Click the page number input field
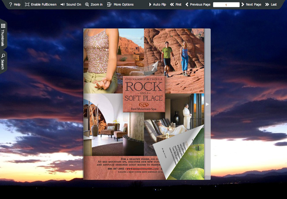 (226, 5)
